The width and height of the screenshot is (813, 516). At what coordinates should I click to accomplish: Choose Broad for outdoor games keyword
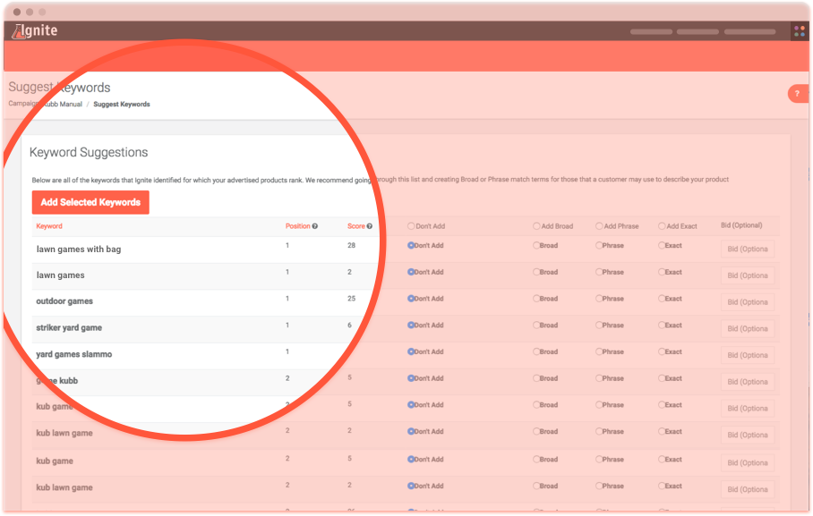pos(536,299)
